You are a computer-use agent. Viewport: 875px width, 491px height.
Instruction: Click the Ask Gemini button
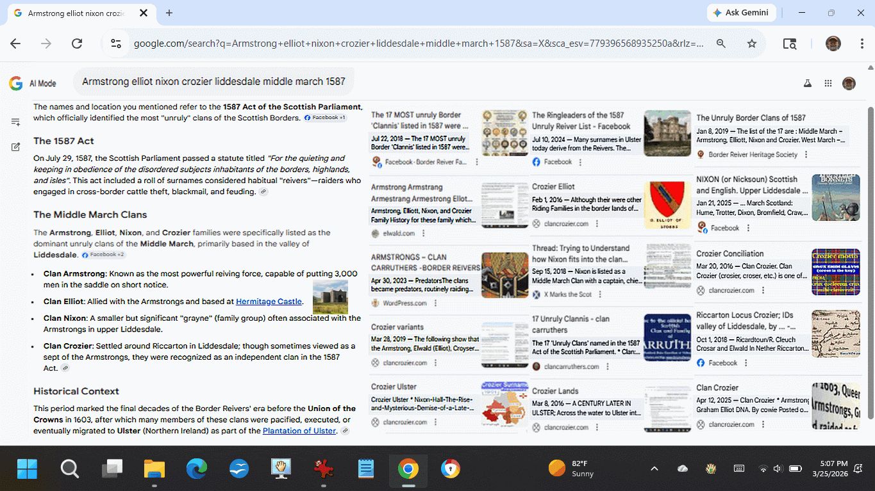click(742, 13)
